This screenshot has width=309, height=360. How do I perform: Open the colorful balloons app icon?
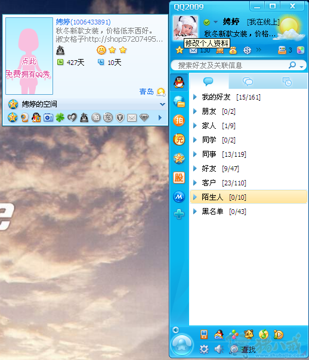tap(234, 334)
